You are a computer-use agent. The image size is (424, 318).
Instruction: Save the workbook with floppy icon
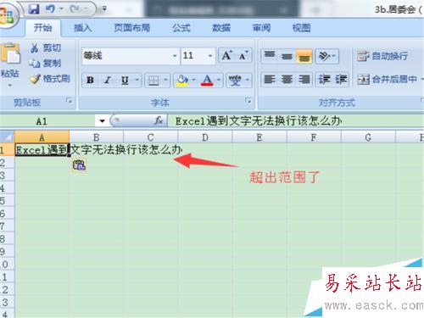[34, 9]
